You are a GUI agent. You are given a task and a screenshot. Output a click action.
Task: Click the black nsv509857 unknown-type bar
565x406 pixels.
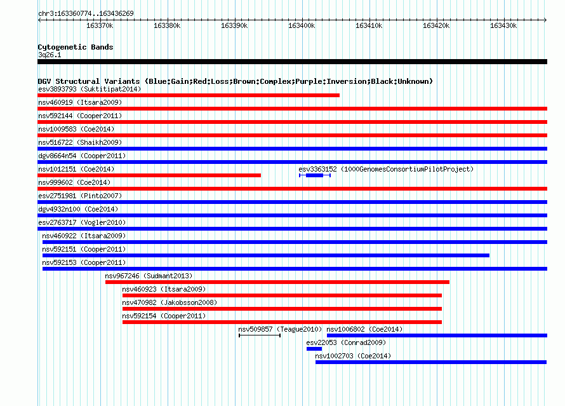[x=260, y=335]
